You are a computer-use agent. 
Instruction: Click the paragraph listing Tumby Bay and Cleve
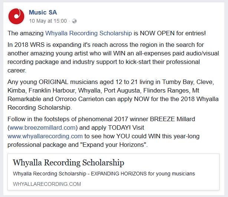113,95
